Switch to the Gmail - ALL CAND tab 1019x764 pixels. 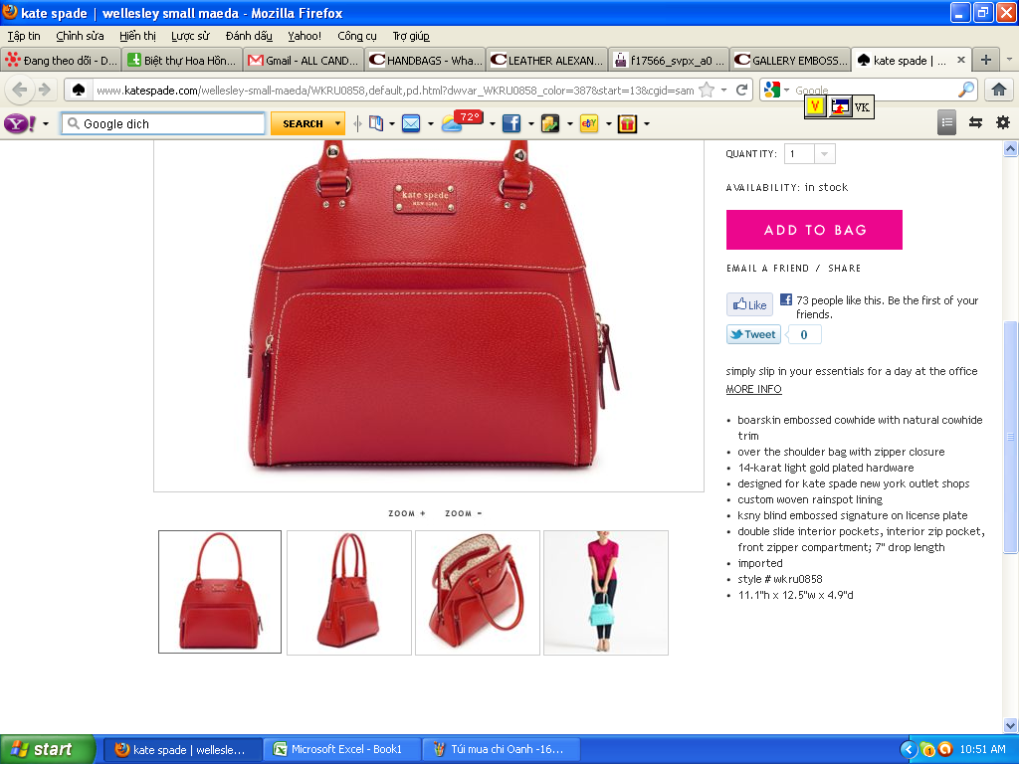point(303,61)
